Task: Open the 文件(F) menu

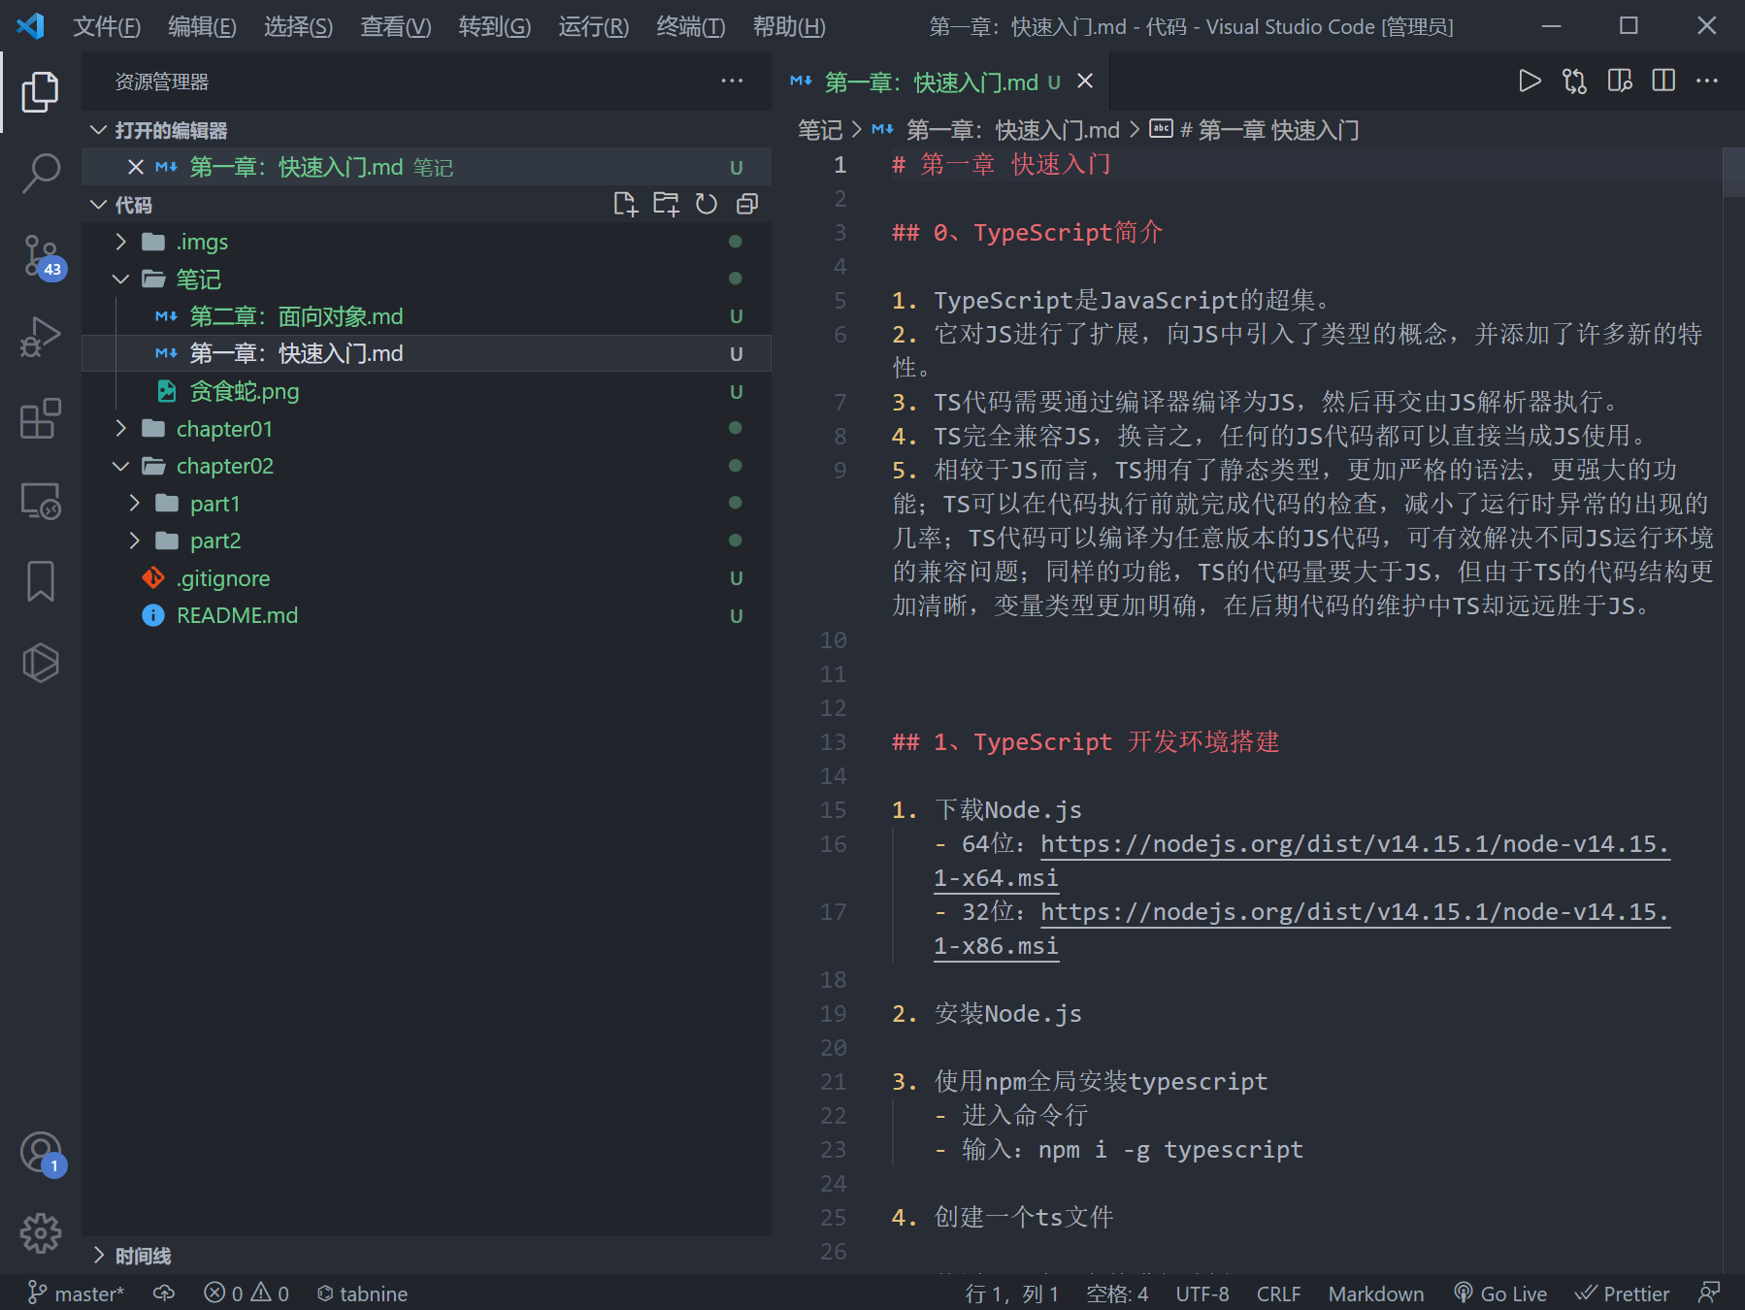Action: coord(107,26)
